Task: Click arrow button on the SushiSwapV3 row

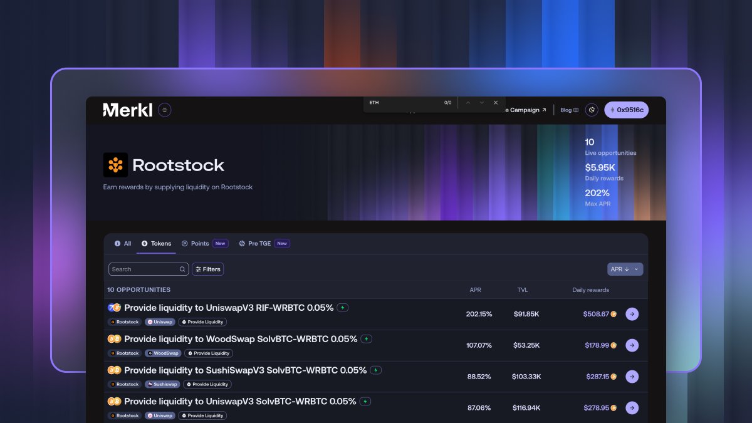Action: (x=632, y=377)
